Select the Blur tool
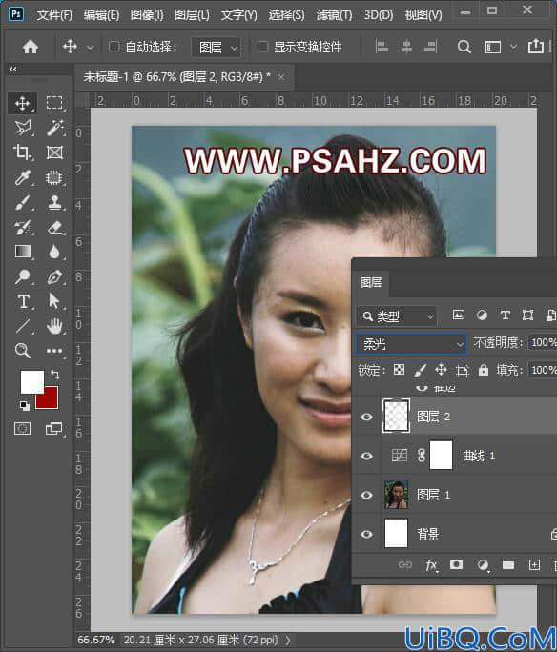 pos(54,252)
